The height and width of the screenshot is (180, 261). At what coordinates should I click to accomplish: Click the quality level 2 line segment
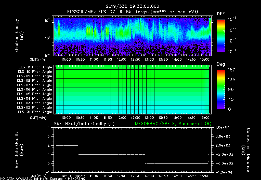(x=67, y=145)
